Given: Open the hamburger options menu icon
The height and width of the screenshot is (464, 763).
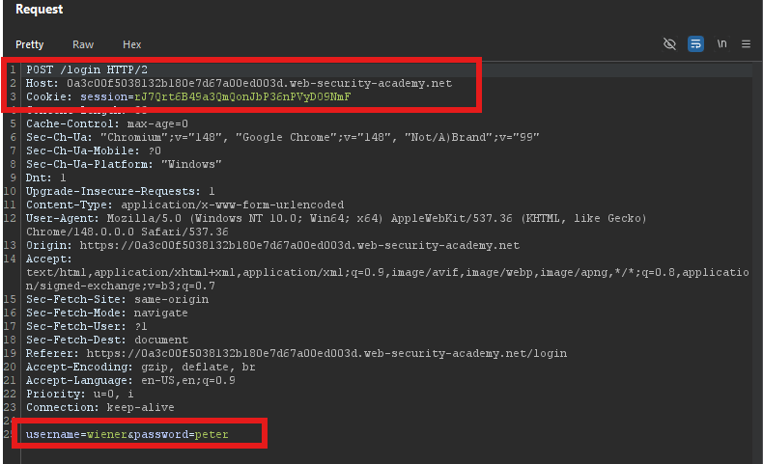Looking at the screenshot, I should (x=746, y=44).
